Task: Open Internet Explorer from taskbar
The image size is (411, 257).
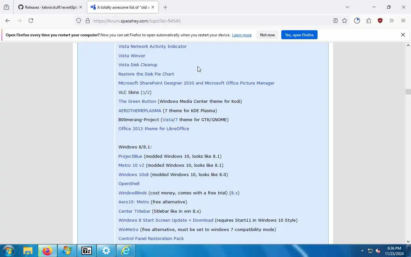Action: (x=126, y=251)
